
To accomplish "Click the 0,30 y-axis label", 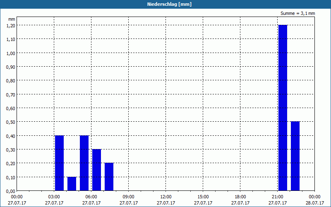I will tap(11, 149).
